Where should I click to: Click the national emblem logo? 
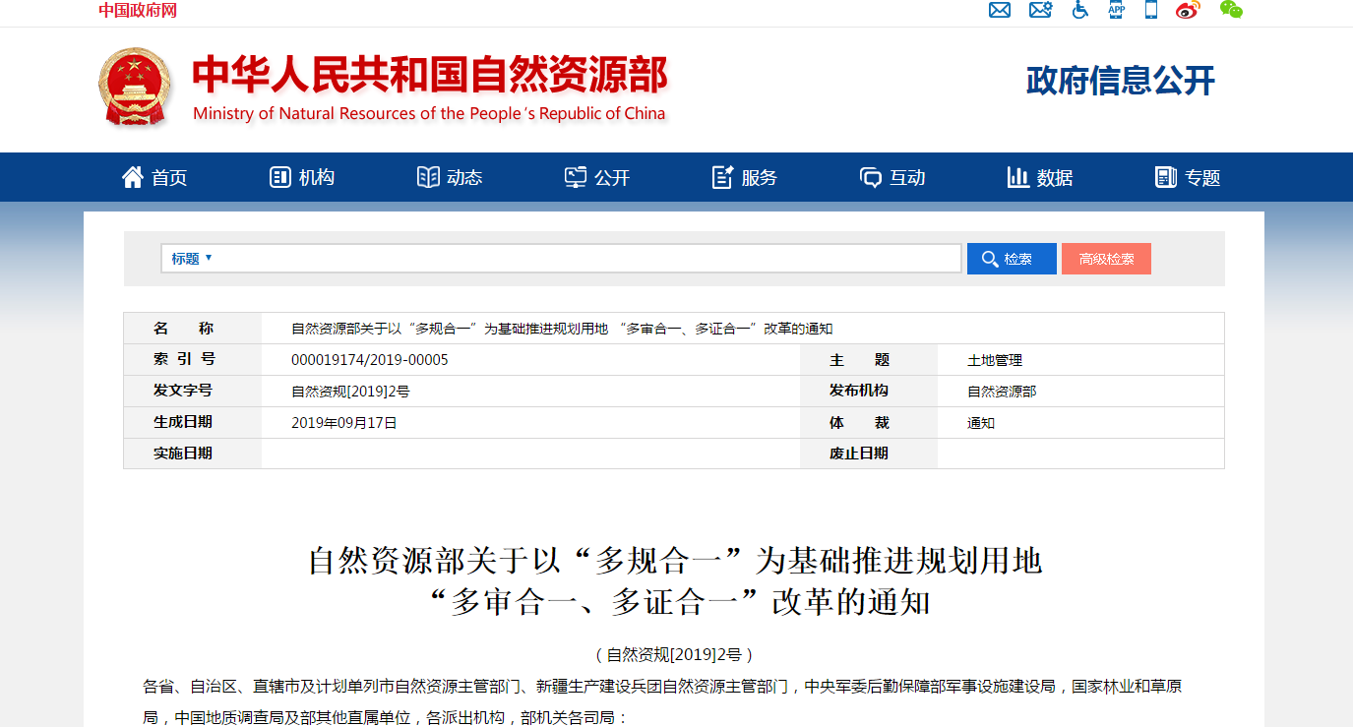click(x=135, y=87)
